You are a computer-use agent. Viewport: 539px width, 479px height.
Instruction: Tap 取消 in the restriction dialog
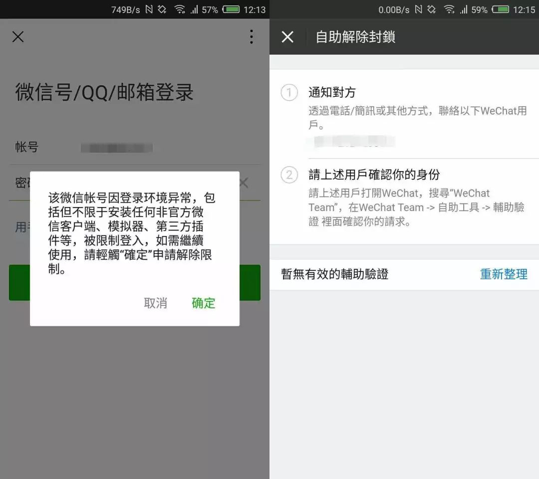pyautogui.click(x=155, y=303)
